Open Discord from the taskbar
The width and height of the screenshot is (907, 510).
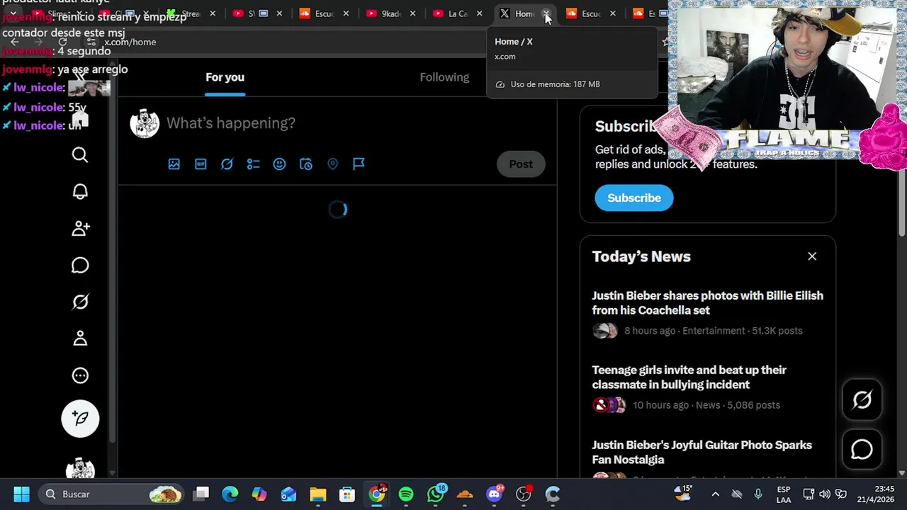coord(495,494)
